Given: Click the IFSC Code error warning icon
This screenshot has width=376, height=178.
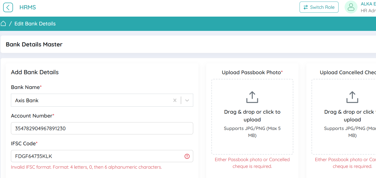Looking at the screenshot, I should (187, 156).
